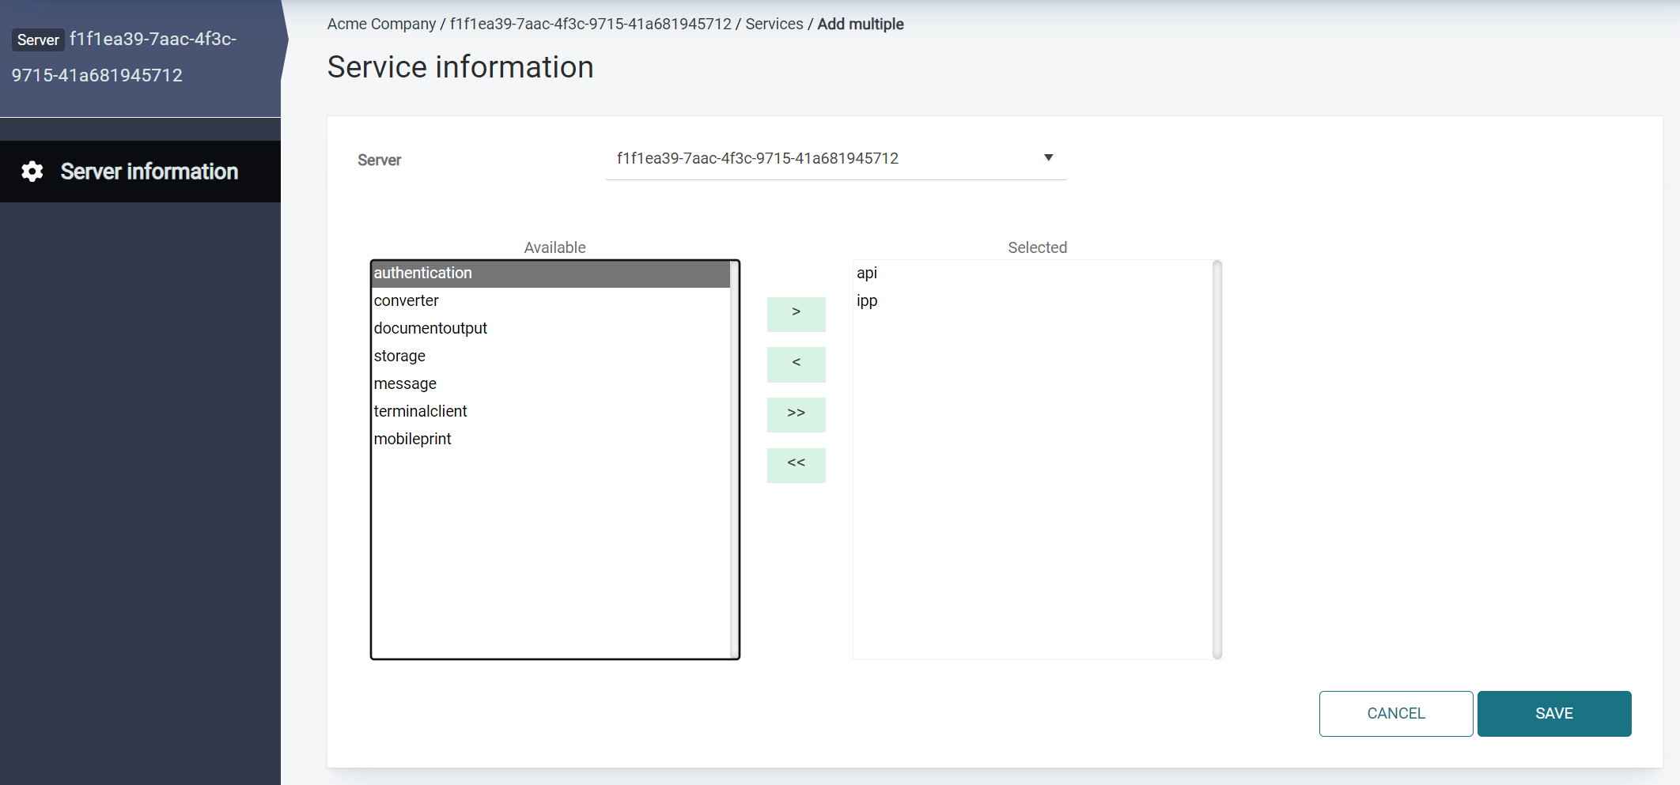Select terminalclient from Available list
The image size is (1680, 785).
(x=420, y=412)
